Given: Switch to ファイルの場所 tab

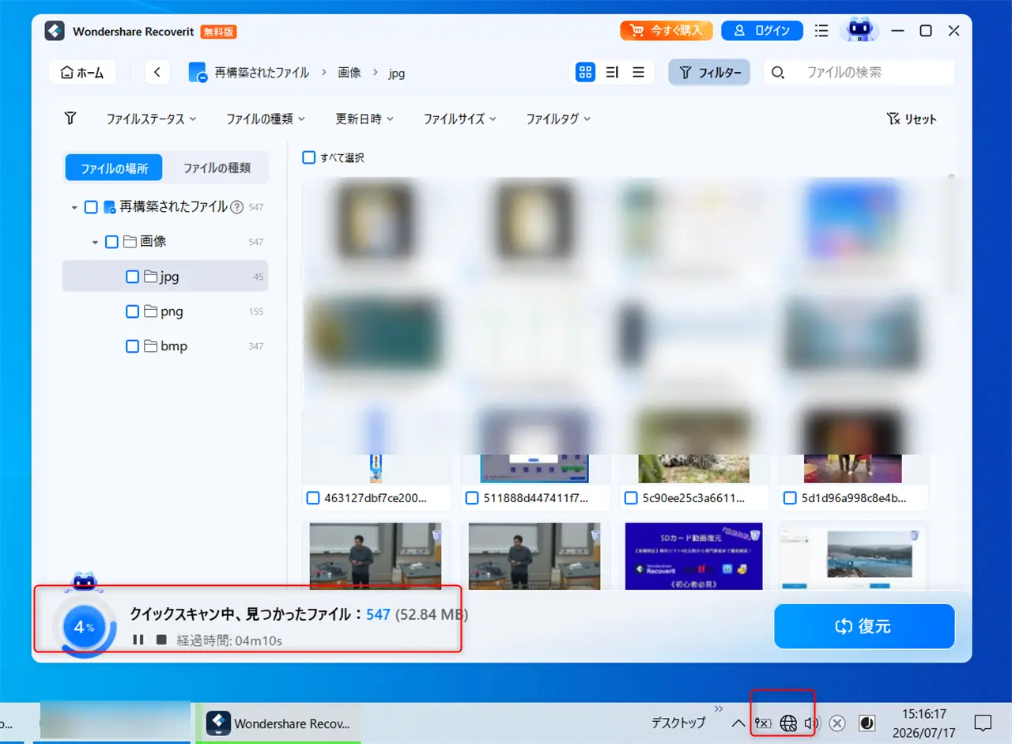Looking at the screenshot, I should 114,168.
